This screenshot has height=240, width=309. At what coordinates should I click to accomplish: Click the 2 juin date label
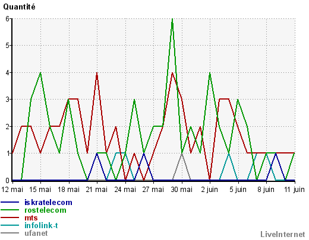210,190
